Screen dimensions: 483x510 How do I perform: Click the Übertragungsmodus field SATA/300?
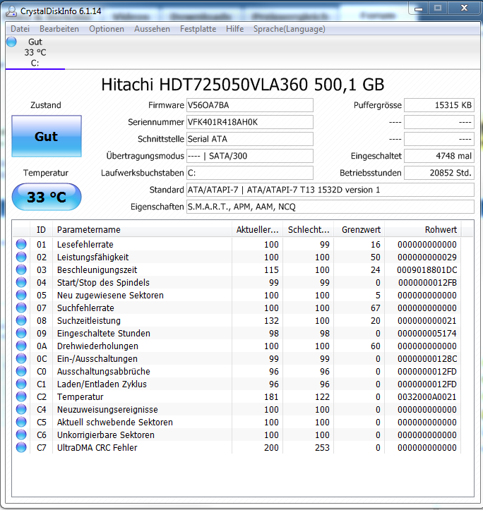point(250,156)
